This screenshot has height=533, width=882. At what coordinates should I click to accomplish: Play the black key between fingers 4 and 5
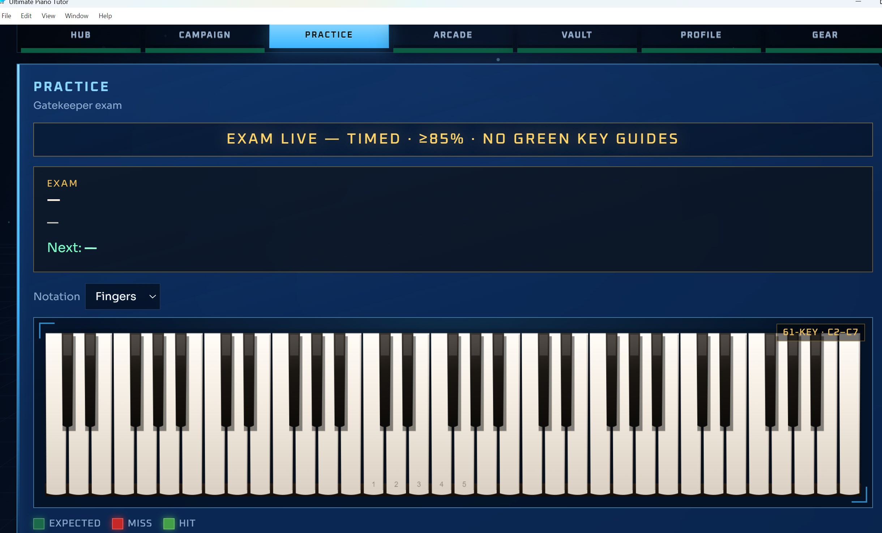point(453,380)
